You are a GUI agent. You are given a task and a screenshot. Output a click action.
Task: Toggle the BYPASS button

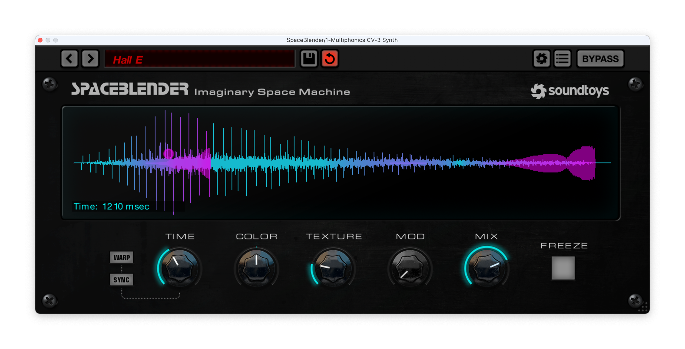coord(600,59)
